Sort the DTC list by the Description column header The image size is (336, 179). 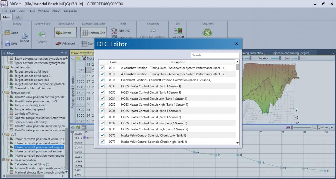pyautogui.click(x=177, y=62)
